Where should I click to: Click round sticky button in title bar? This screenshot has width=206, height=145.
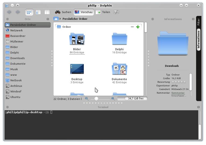pyautogui.click(x=12, y=6)
